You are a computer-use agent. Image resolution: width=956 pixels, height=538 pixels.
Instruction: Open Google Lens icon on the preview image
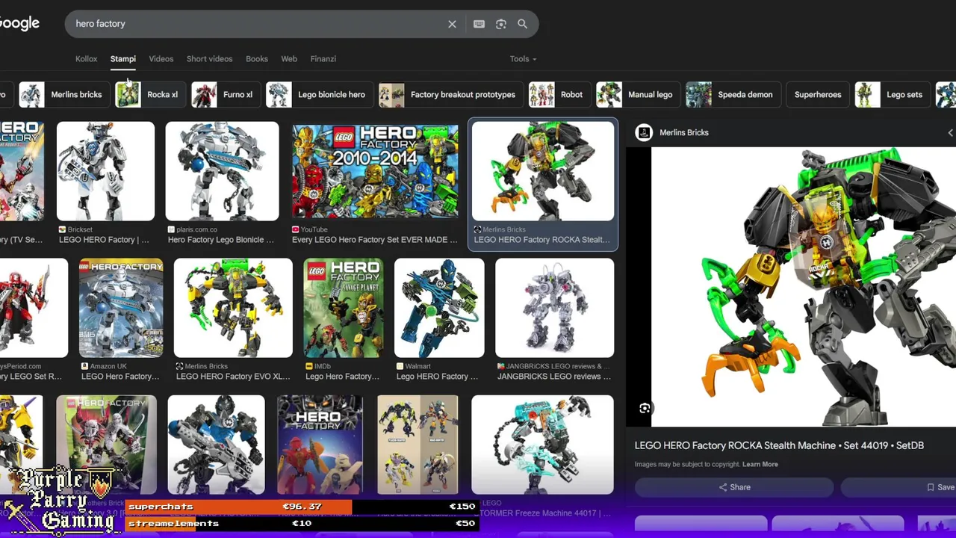click(x=645, y=408)
